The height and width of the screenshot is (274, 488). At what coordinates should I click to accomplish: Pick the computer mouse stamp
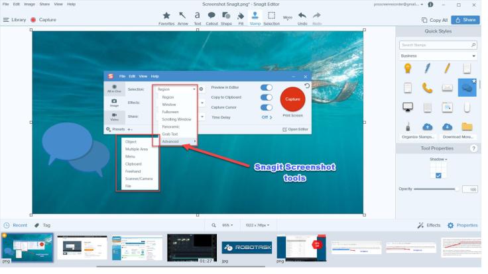(x=467, y=107)
